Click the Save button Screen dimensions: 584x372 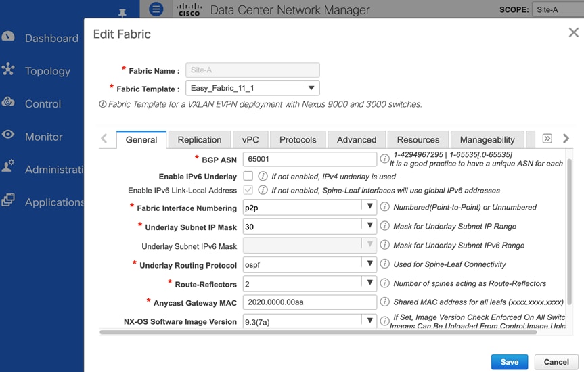click(x=509, y=362)
